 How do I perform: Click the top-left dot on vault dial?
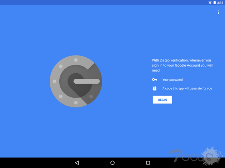point(61,66)
